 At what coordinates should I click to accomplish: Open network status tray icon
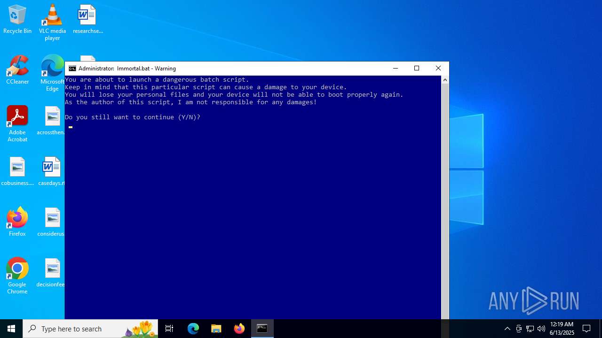click(x=530, y=329)
